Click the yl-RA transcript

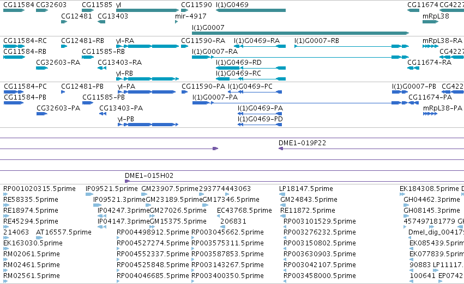(147, 46)
